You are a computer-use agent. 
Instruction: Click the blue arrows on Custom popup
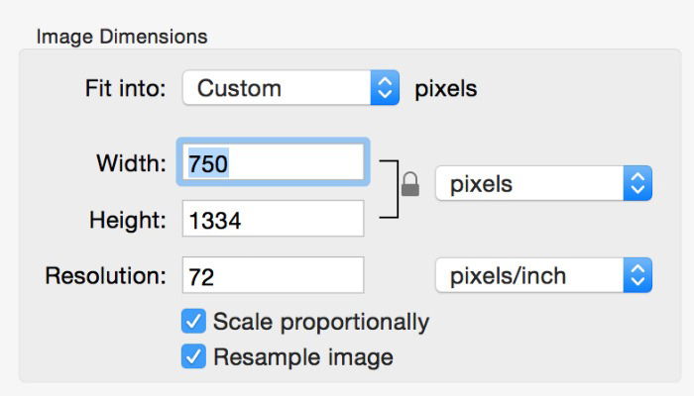[384, 88]
